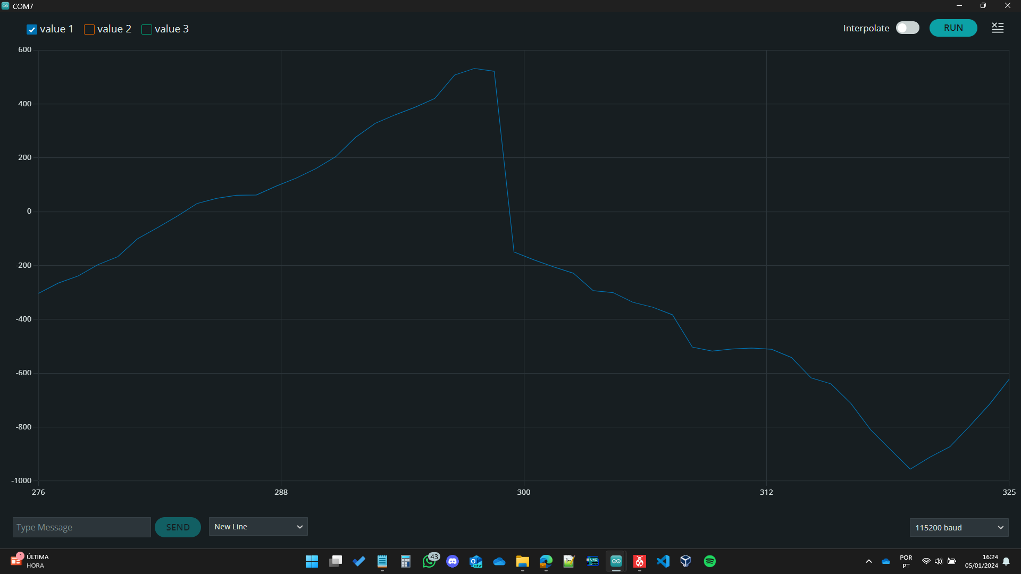Open the Calculator taskbar icon

tap(406, 561)
